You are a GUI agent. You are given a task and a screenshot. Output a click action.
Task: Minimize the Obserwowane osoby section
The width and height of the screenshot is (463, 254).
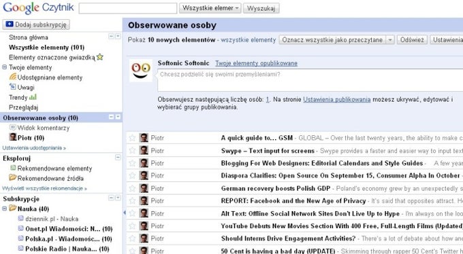coord(111,117)
